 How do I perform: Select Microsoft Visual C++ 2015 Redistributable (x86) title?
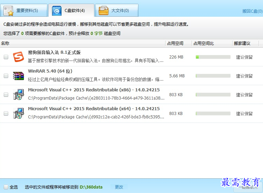point(94,90)
